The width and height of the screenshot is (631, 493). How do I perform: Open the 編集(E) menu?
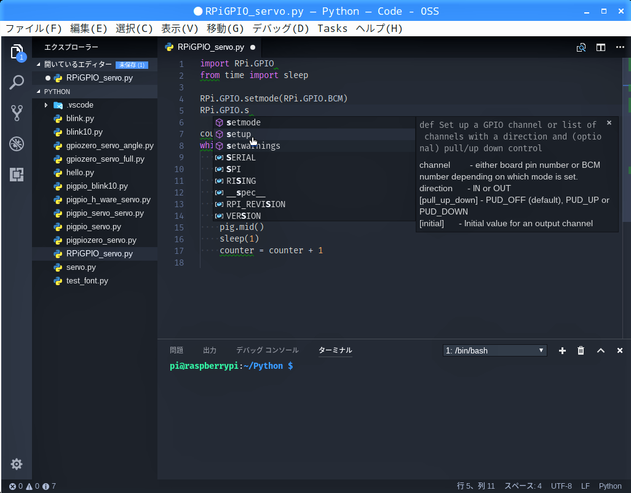pos(89,28)
